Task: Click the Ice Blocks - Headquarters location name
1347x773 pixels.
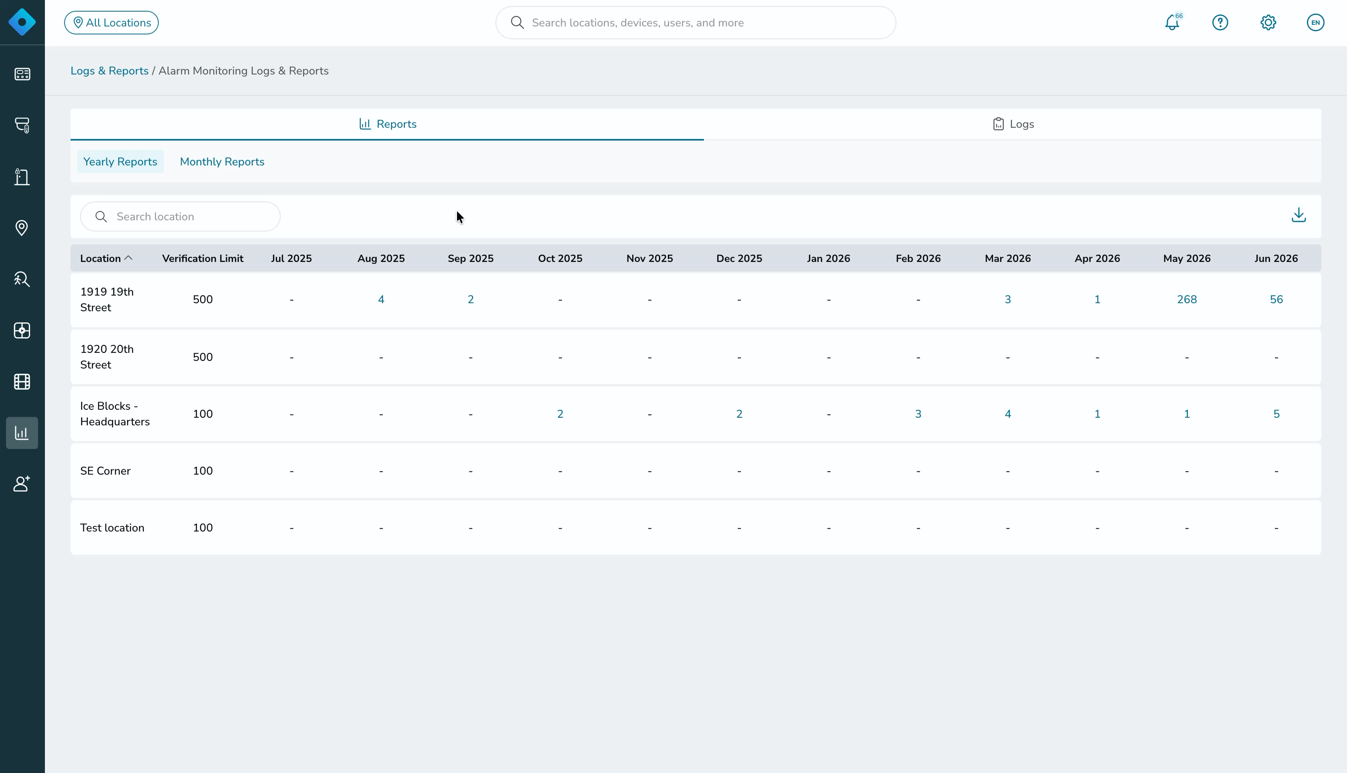Action: tap(115, 414)
